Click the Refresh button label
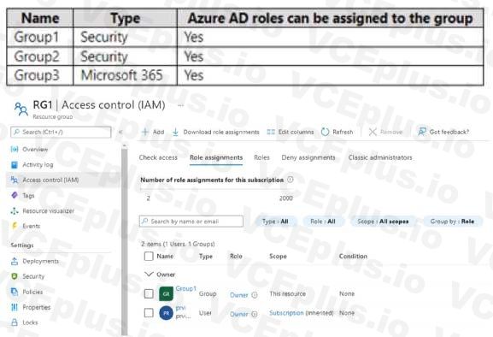Screen dimensions: 493x337 click(x=343, y=132)
